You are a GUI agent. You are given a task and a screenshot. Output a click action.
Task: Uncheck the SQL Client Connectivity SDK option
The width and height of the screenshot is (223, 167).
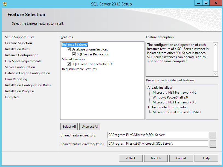click(69, 64)
